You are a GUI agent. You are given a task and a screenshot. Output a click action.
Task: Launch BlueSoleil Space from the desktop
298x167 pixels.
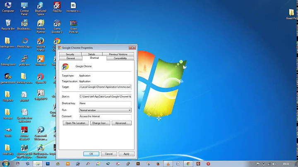(41, 6)
